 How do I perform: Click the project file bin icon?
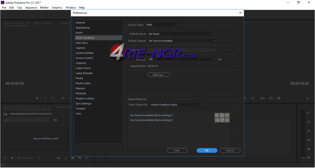point(6,114)
